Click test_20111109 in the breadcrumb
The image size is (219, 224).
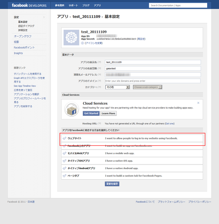[x=87, y=16]
